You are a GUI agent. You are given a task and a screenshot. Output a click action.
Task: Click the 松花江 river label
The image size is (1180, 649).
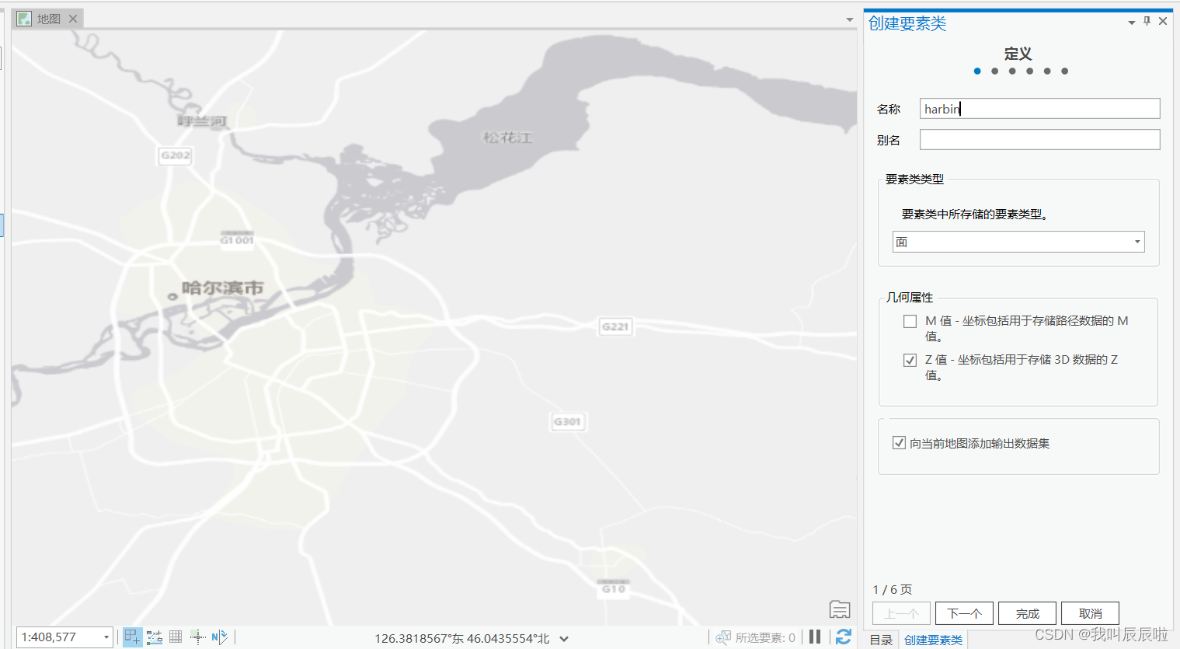coord(508,138)
